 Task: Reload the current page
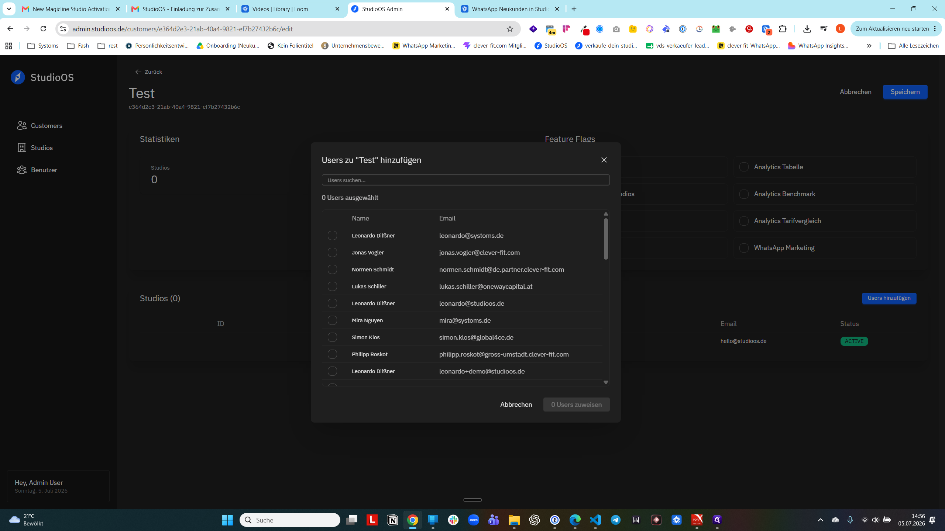pos(43,29)
